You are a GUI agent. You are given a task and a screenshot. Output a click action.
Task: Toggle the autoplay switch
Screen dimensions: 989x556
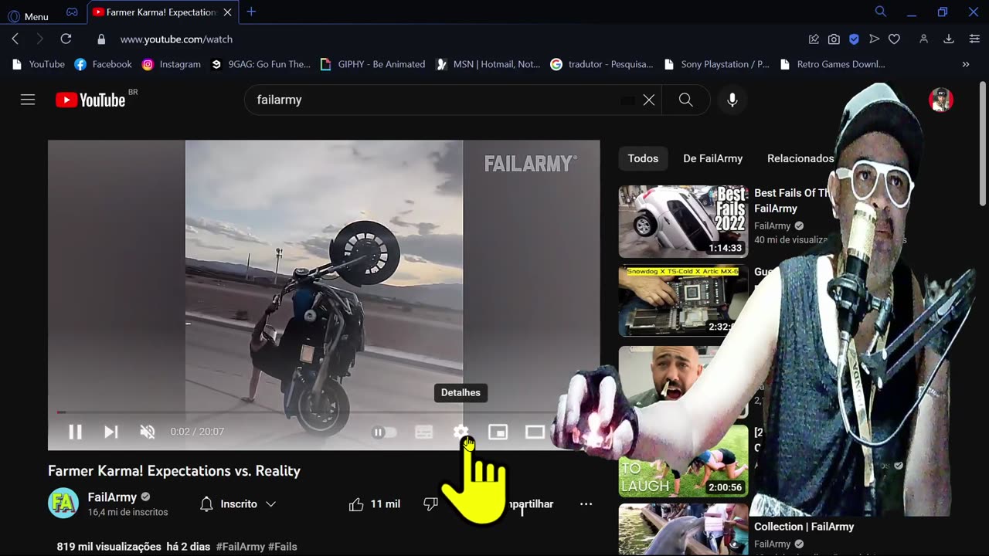[384, 432]
